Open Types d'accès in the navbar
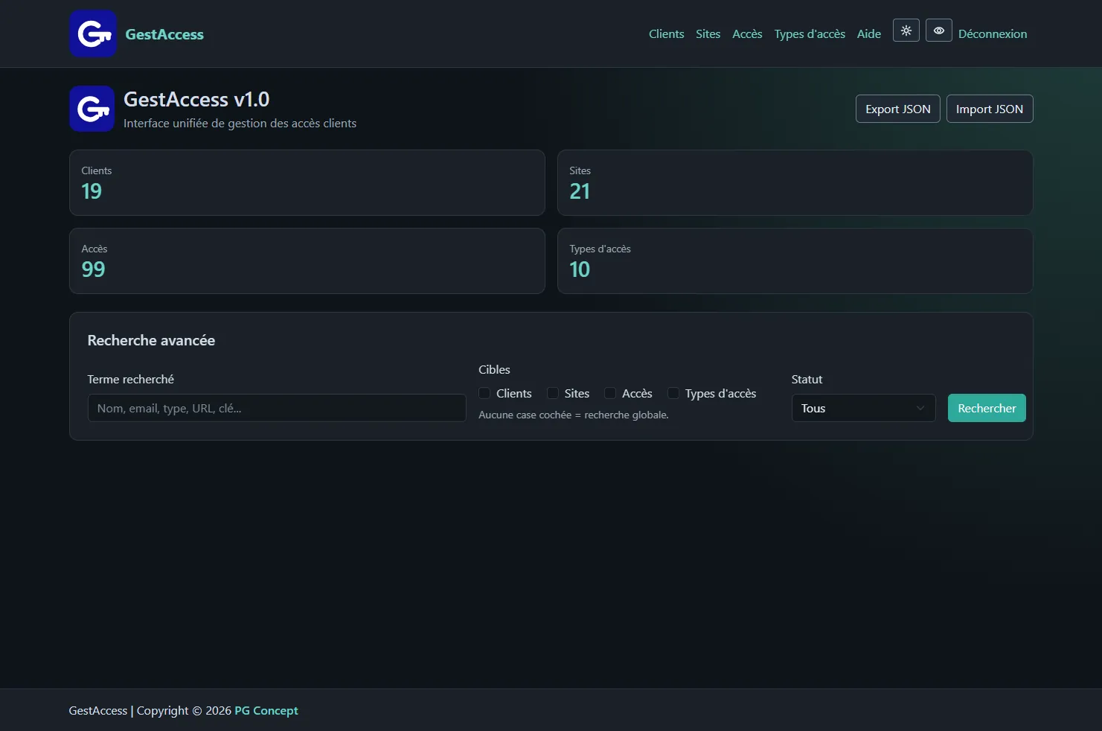 tap(810, 33)
